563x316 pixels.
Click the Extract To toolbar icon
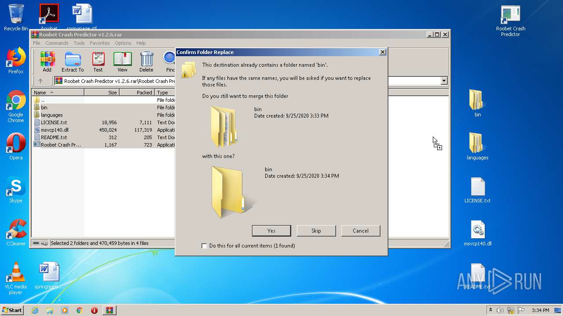tap(73, 62)
